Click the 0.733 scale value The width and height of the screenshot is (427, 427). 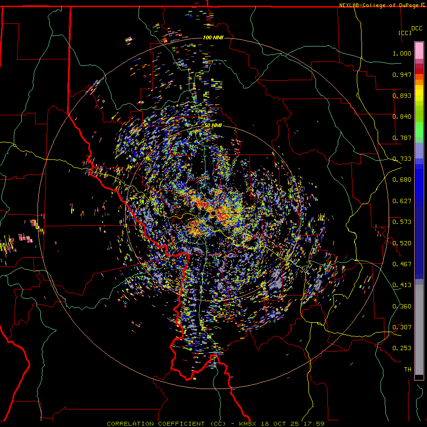[x=402, y=159]
